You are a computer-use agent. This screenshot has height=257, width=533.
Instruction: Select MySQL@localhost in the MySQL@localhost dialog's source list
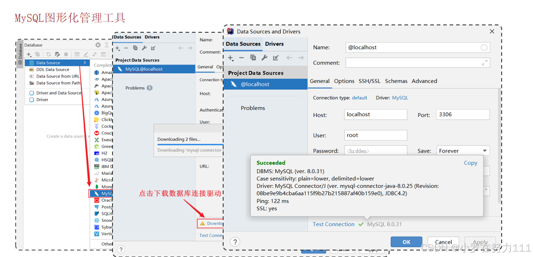click(x=154, y=69)
